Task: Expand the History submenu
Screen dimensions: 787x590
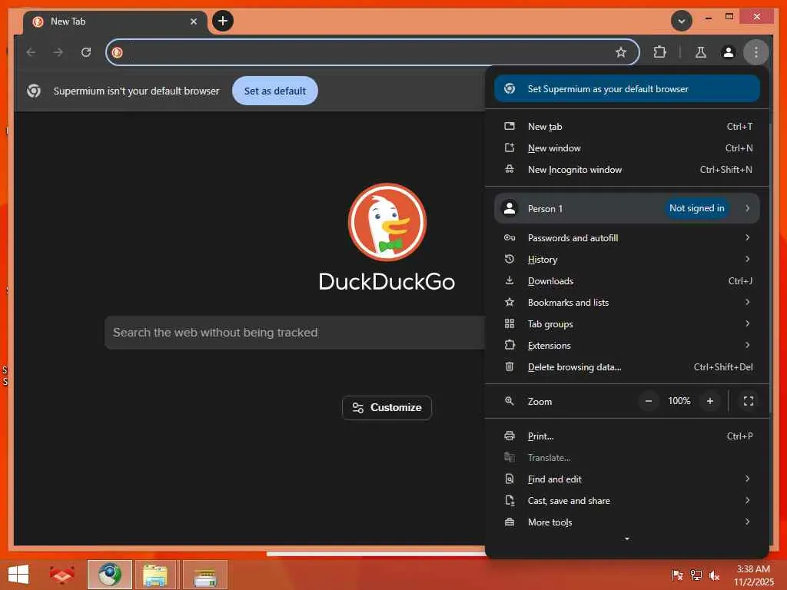Action: (x=627, y=260)
